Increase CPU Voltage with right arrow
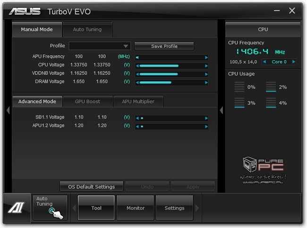 [x=206, y=66]
